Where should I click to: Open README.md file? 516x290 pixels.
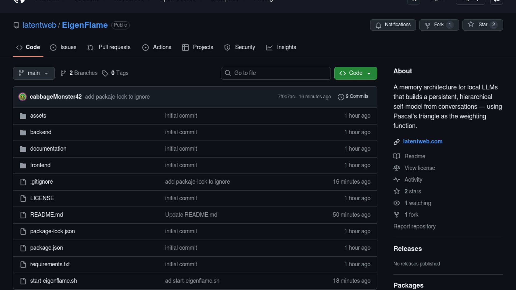pyautogui.click(x=46, y=215)
